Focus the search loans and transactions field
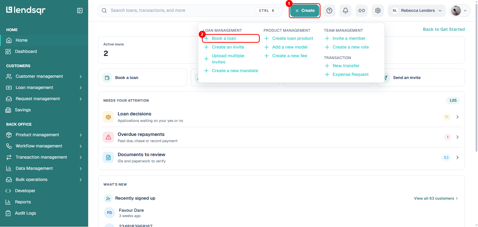Screen dimensions: 478x227 190,11
